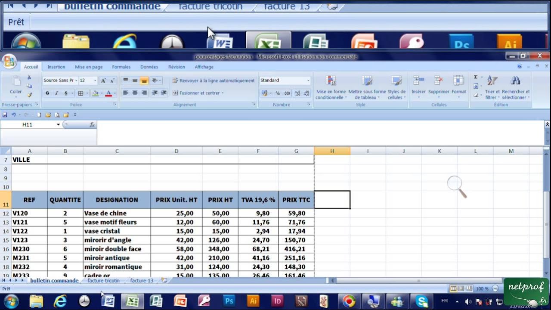Toggle align text left
Screen dimensions: 551x310
point(125,93)
